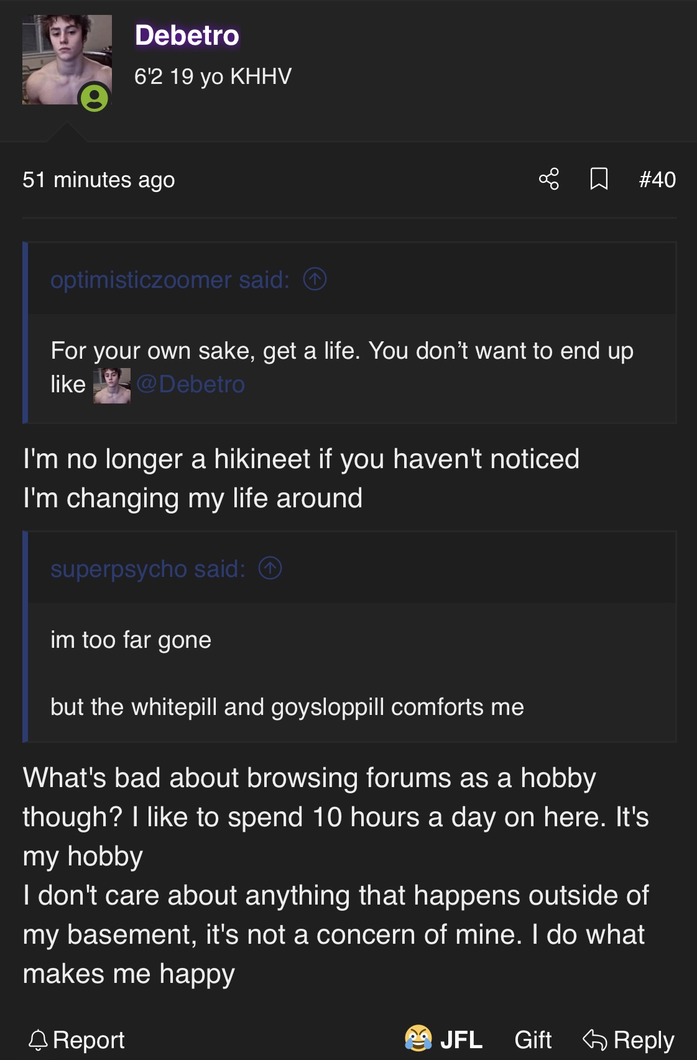Open Debetro's profile from the username
Screen dimensions: 697x1060
pos(187,35)
